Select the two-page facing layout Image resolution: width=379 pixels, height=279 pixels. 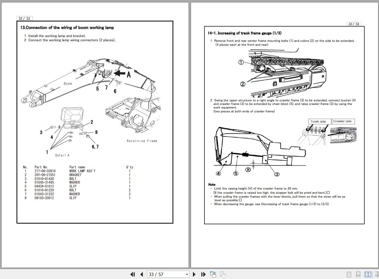click(x=368, y=274)
